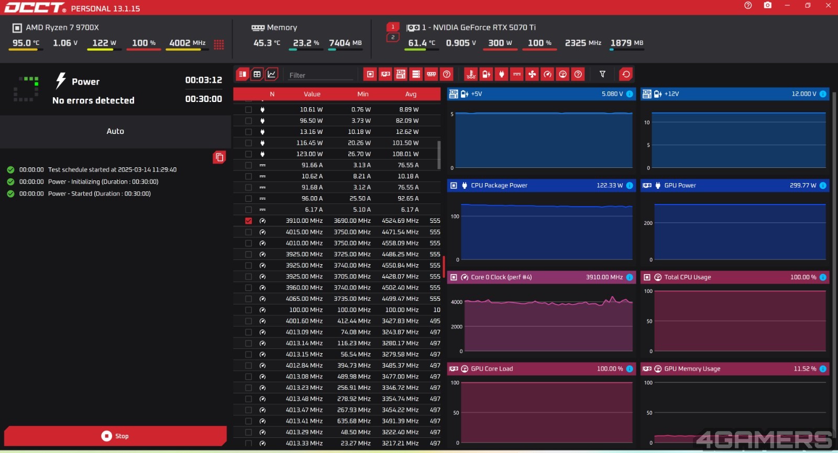Copy test log to clipboard icon
Image resolution: width=838 pixels, height=453 pixels.
(x=219, y=157)
